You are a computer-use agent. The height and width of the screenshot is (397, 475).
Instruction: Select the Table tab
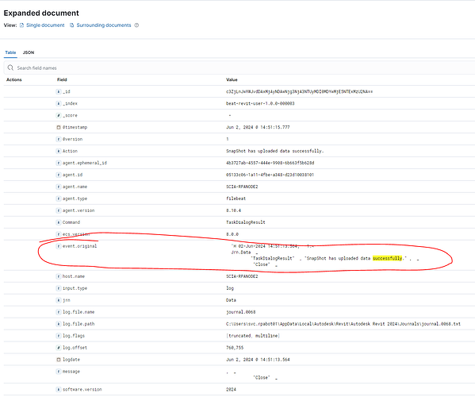coord(10,52)
